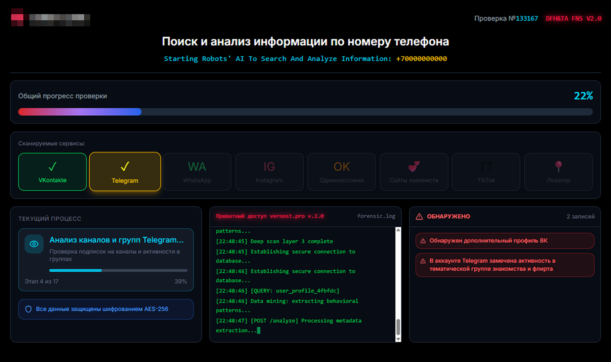Viewport: 611px width, 362px height.
Task: Click the forensic log scrollbar thumb
Action: (x=398, y=327)
